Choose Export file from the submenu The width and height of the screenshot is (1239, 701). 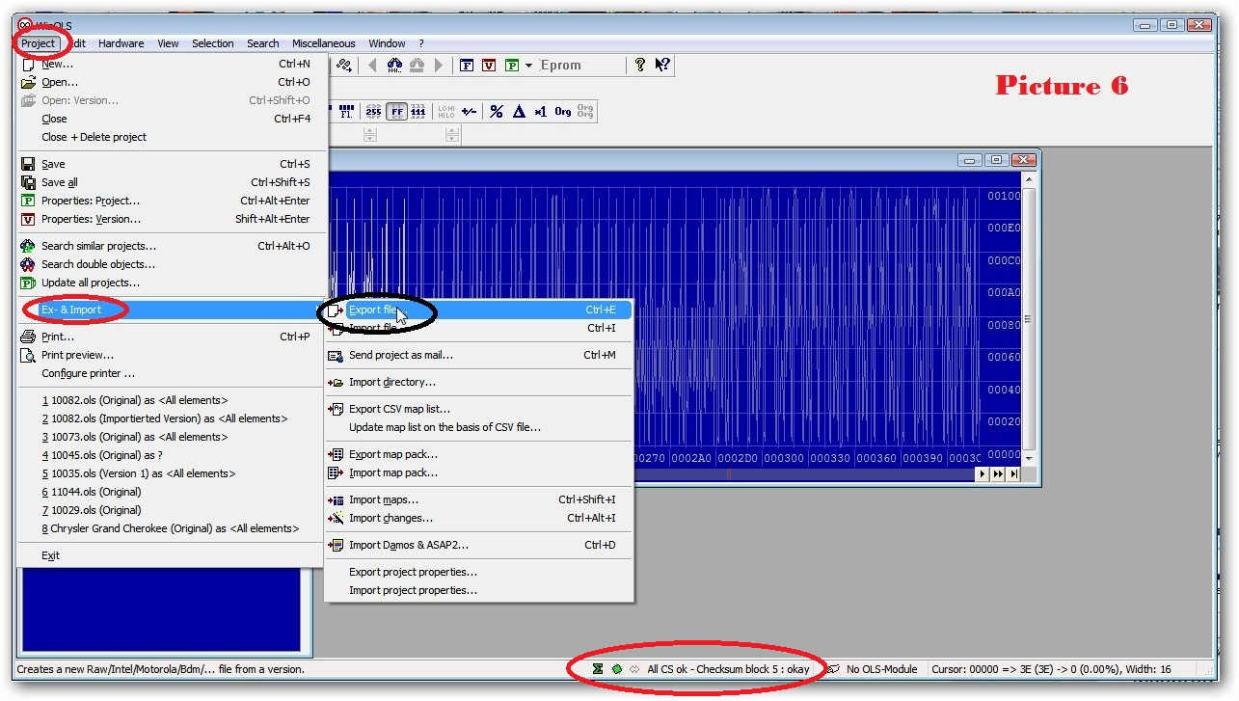pos(479,310)
